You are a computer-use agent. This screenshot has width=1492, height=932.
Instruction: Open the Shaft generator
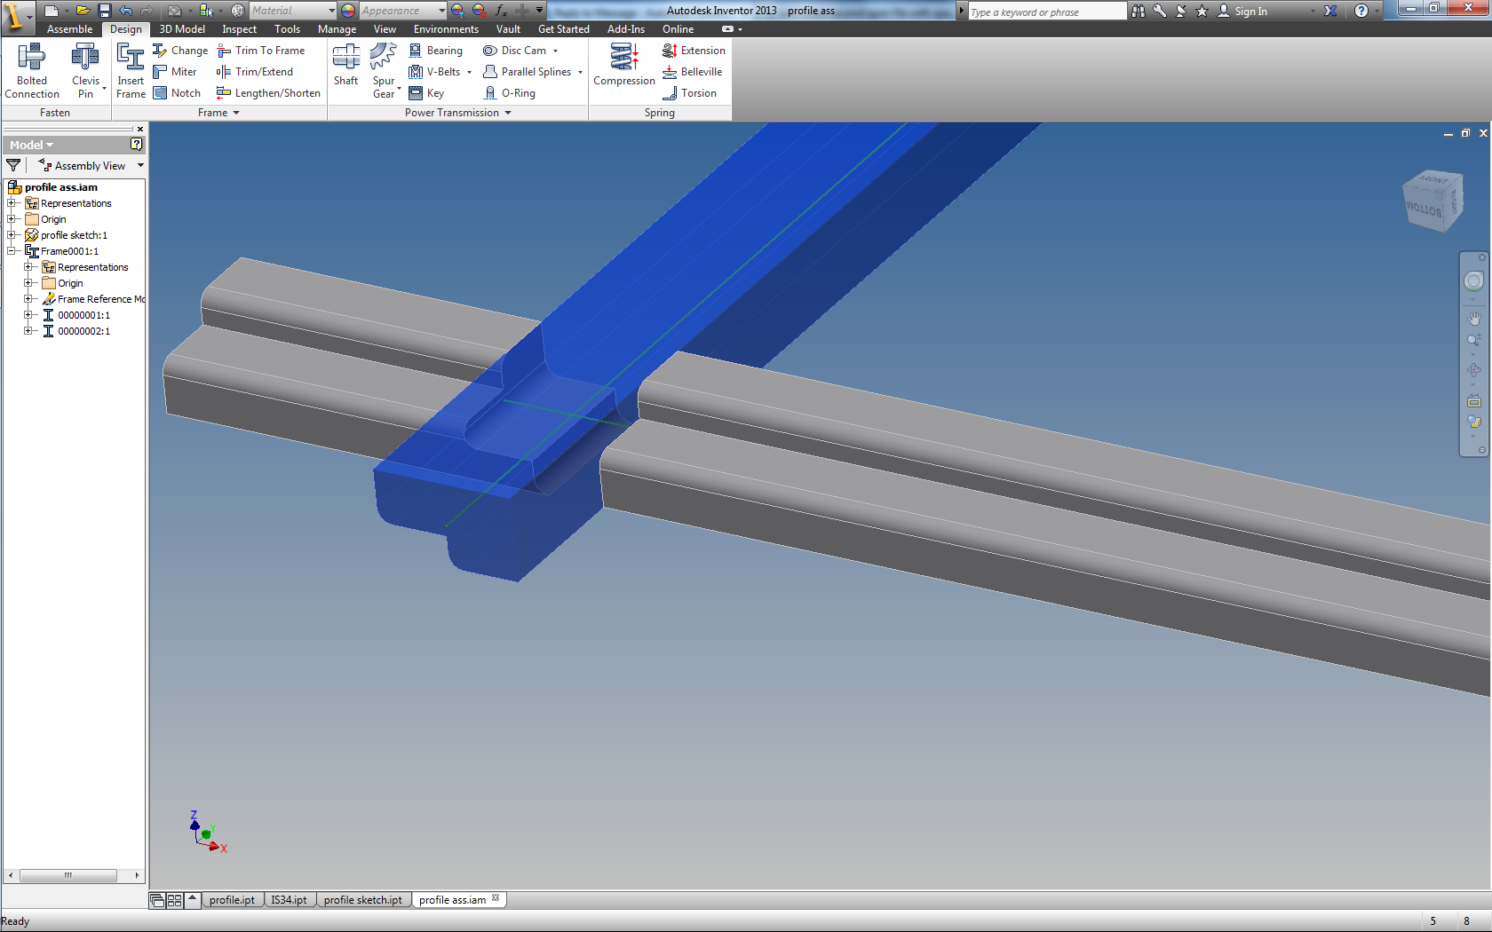point(345,66)
